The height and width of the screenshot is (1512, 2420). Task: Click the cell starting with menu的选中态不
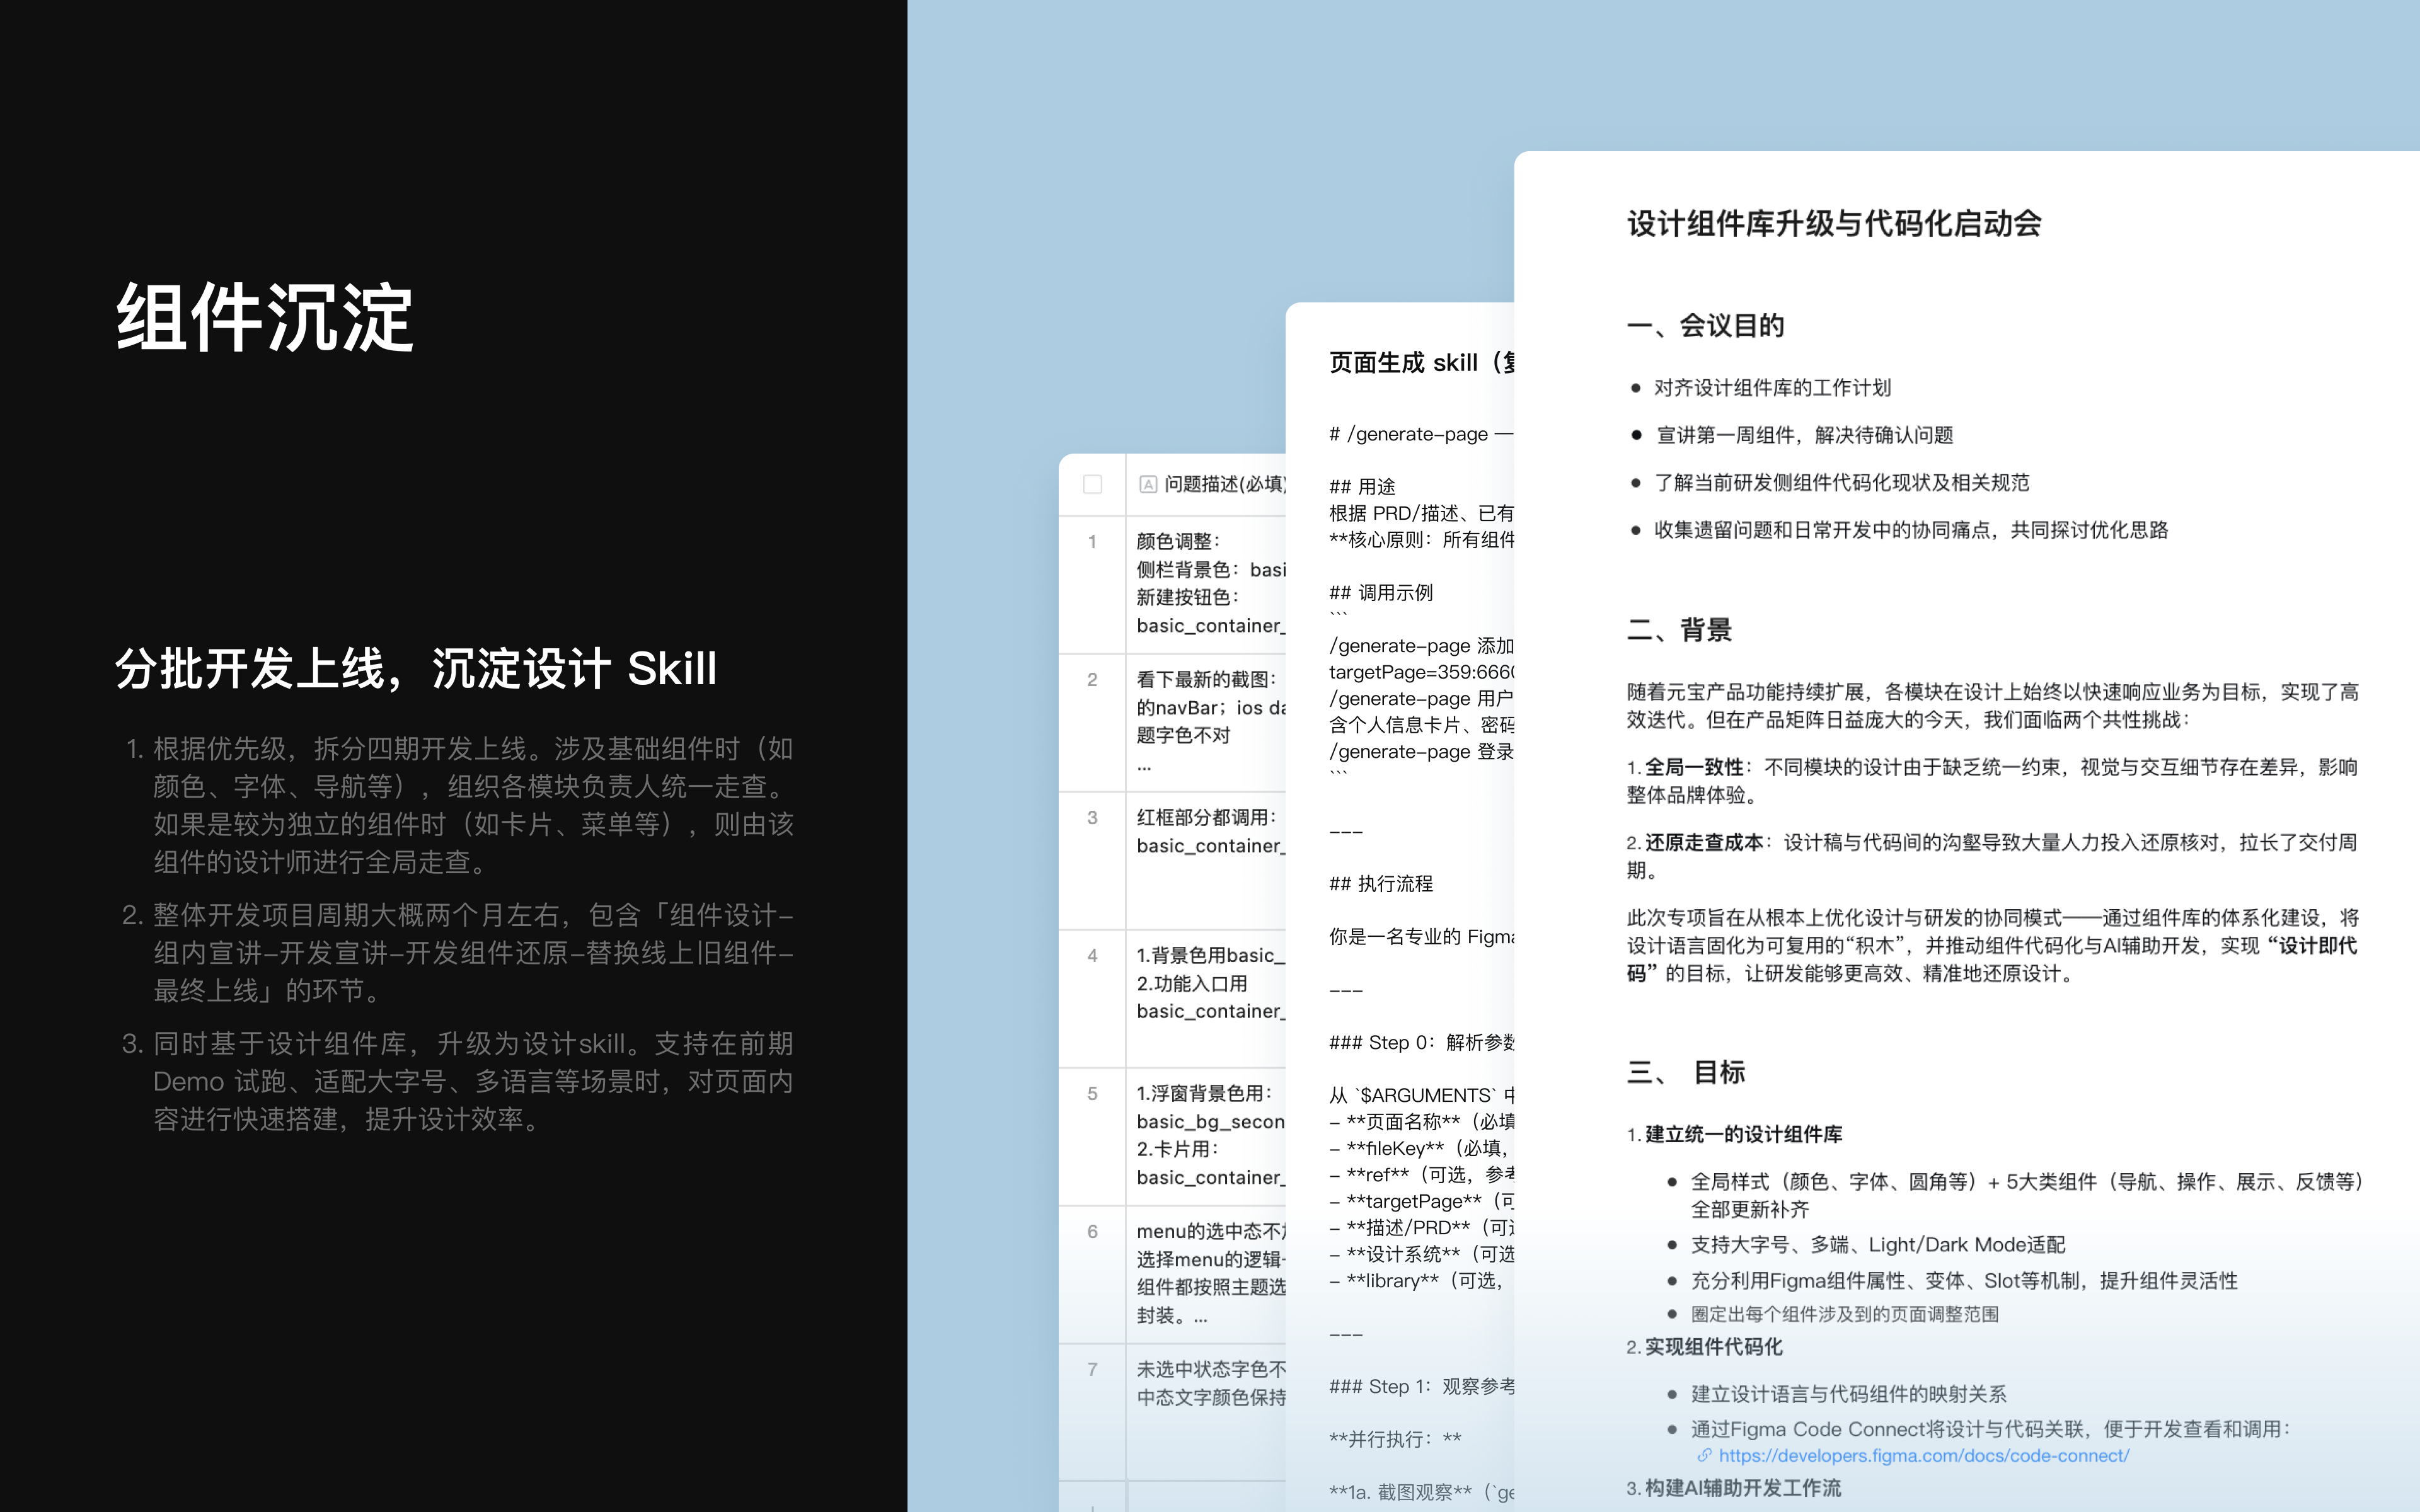(1206, 1275)
